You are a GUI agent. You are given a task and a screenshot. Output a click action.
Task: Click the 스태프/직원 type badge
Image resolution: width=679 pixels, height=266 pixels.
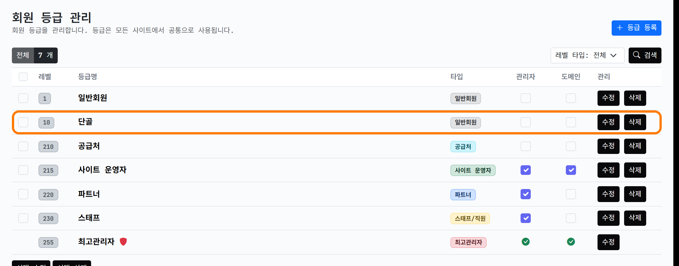tap(470, 218)
